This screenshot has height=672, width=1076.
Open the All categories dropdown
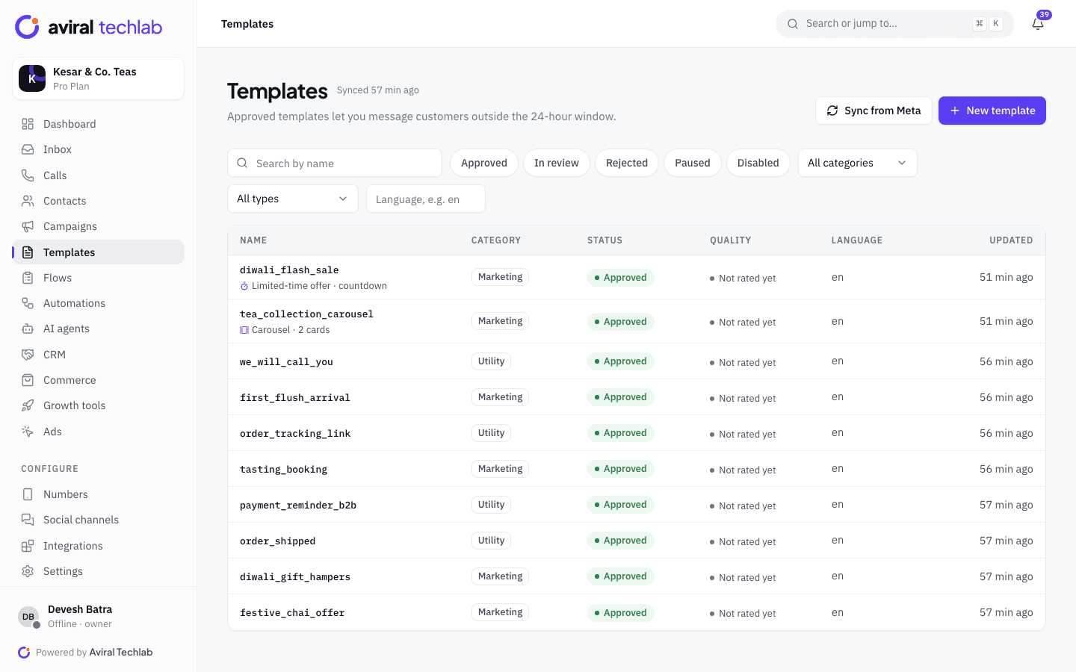[858, 163]
